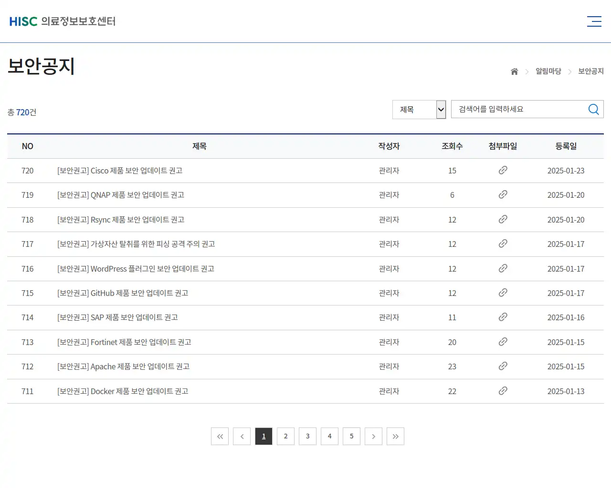Open the attachment for the Cisco advisory

tap(503, 170)
